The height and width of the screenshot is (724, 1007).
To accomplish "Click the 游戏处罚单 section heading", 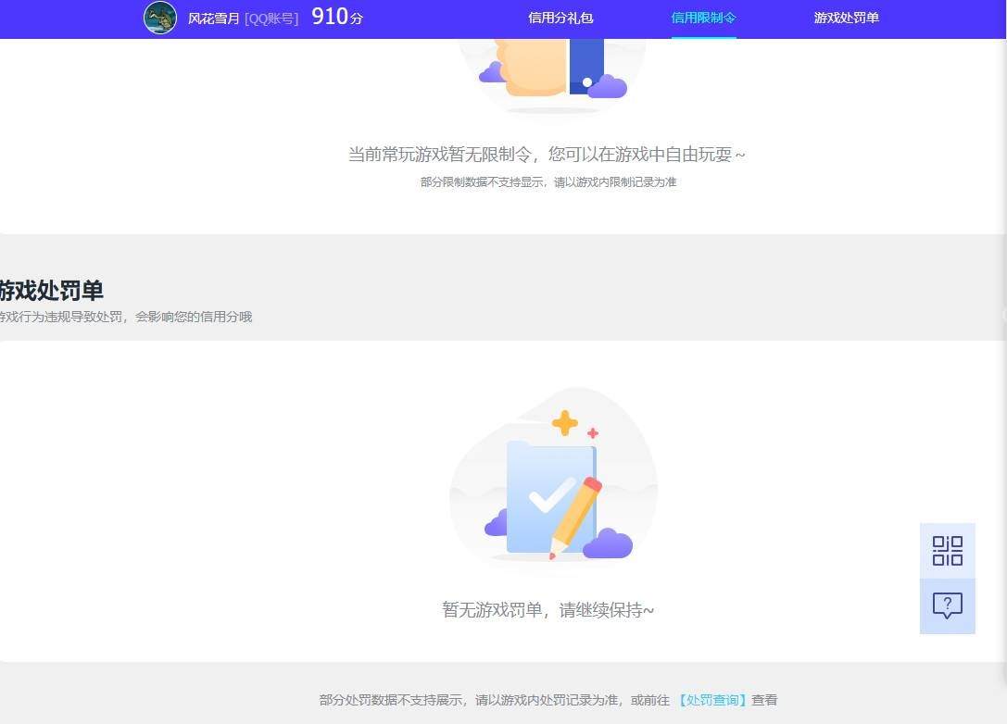I will tap(51, 290).
